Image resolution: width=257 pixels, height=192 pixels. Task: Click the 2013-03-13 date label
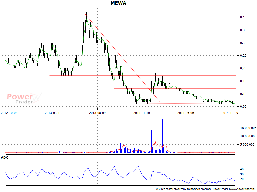[x=53, y=113]
